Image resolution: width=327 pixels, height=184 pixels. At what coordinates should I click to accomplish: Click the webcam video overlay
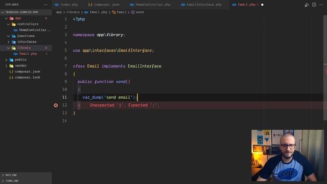[288, 155]
